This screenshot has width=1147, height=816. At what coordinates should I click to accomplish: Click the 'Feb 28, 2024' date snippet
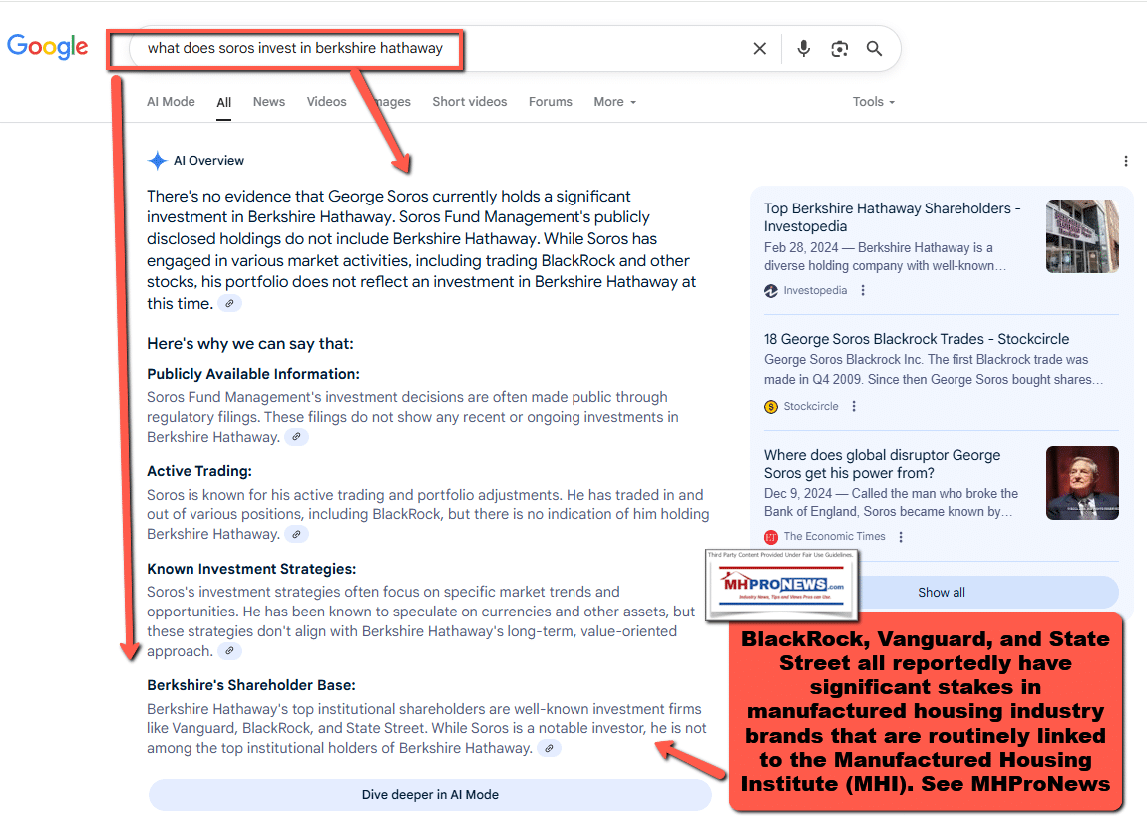800,248
